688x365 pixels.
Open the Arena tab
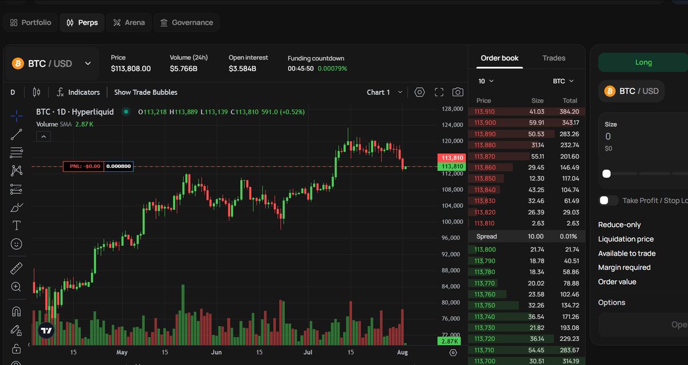[129, 23]
